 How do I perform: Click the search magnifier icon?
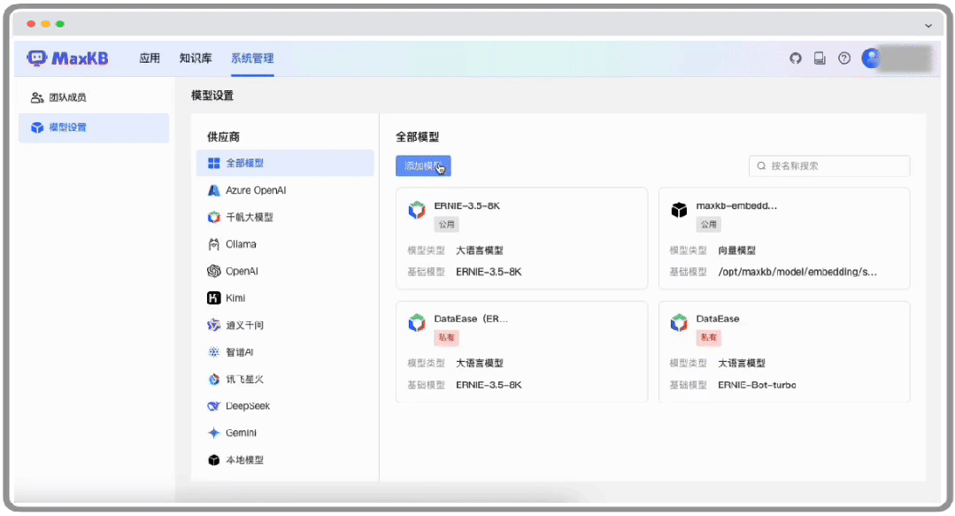pyautogui.click(x=761, y=166)
